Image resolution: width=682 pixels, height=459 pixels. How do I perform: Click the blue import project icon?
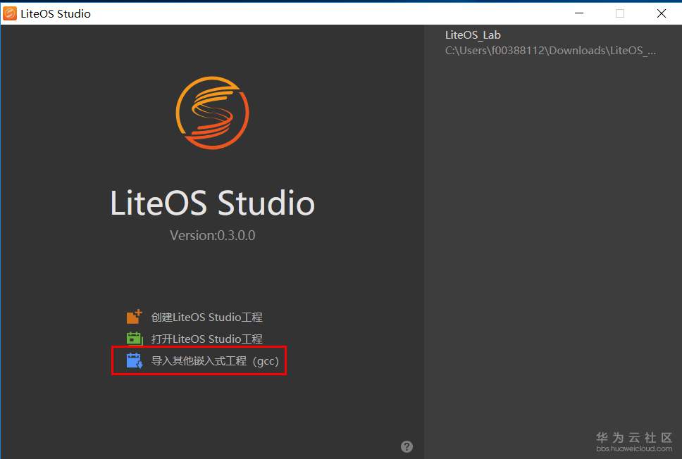pos(135,360)
